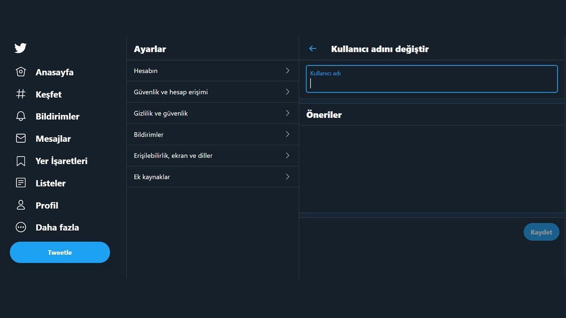Viewport: 566px width, 318px height.
Task: Click the Öneriler section heading
Action: tap(324, 114)
